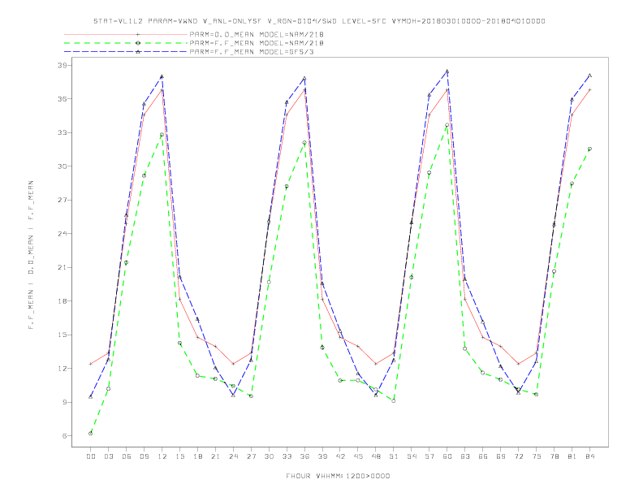Screen dimensions: 643x497
Task: Click x-axis forecast hour label 24
Action: click(x=233, y=456)
